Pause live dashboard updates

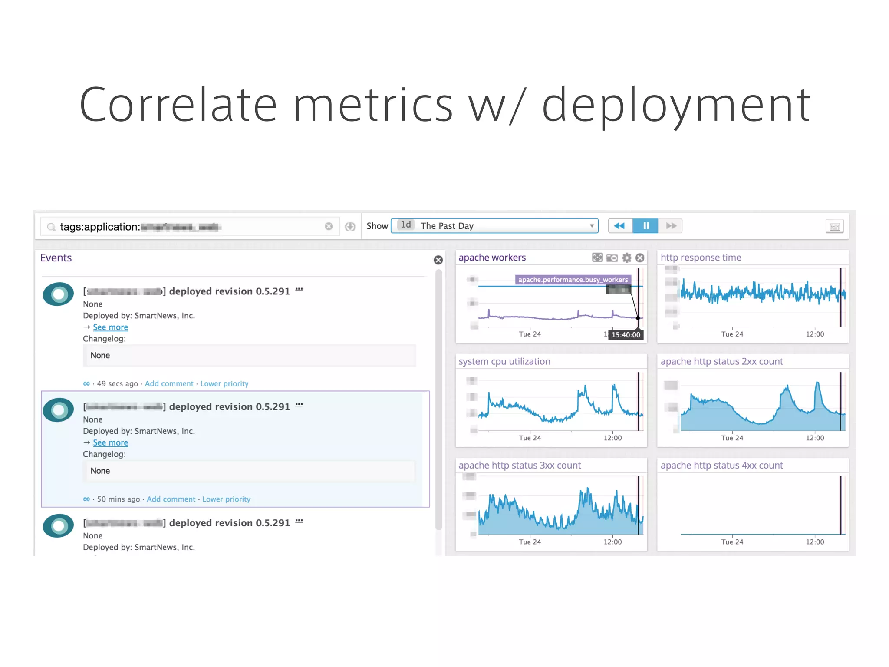pyautogui.click(x=645, y=226)
